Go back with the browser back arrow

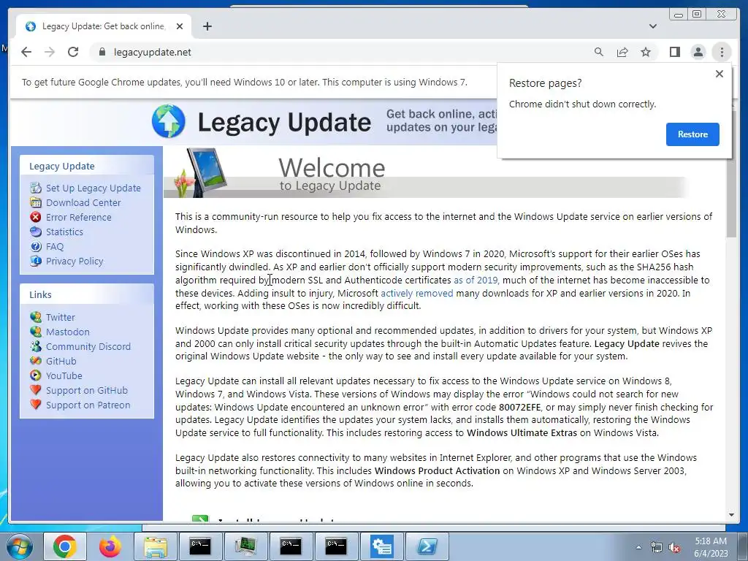click(26, 52)
